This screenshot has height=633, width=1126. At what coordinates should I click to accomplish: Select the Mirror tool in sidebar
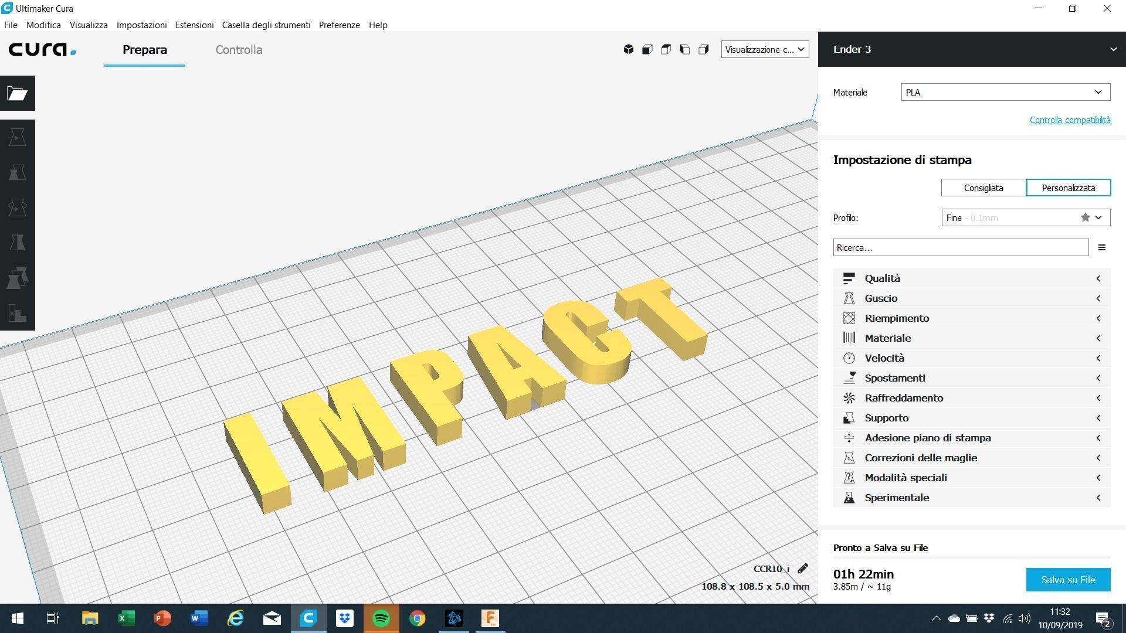(x=18, y=243)
